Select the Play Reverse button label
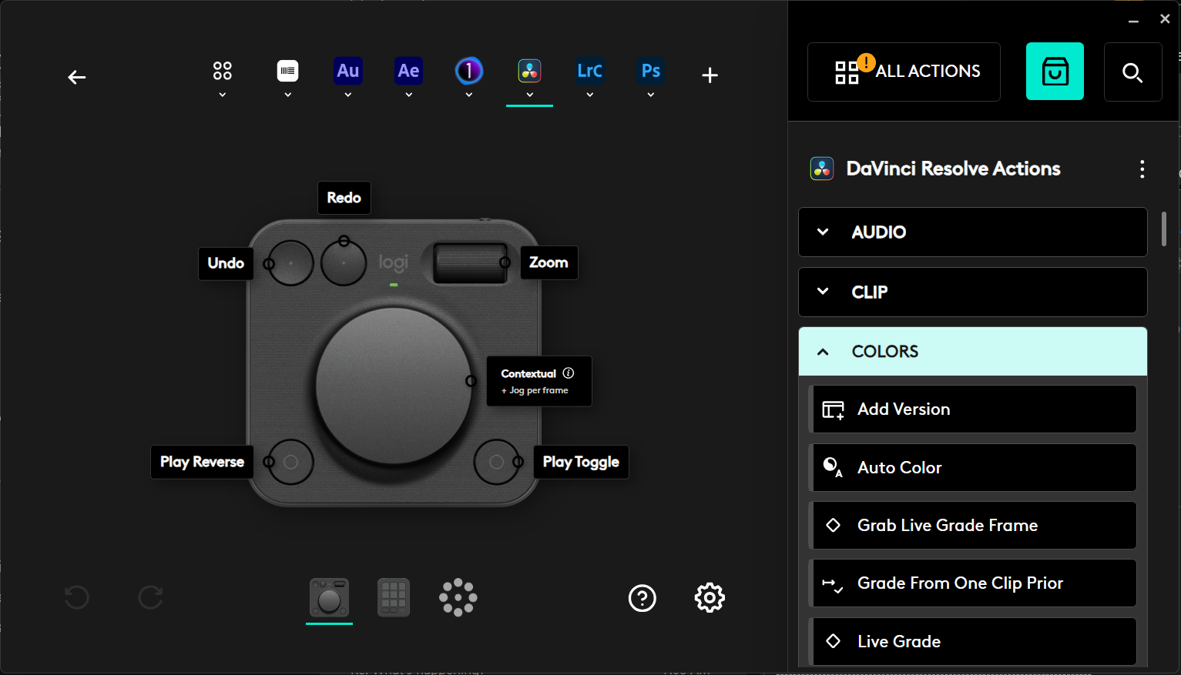This screenshot has height=675, width=1181. (x=202, y=462)
